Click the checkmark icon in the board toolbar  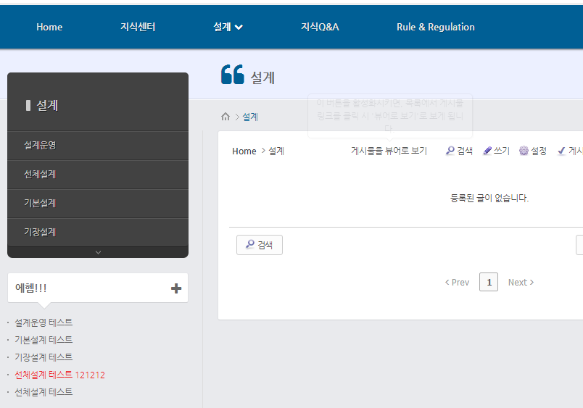(561, 151)
